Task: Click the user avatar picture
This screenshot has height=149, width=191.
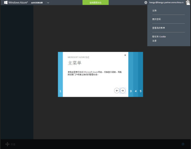Action: (188, 2)
